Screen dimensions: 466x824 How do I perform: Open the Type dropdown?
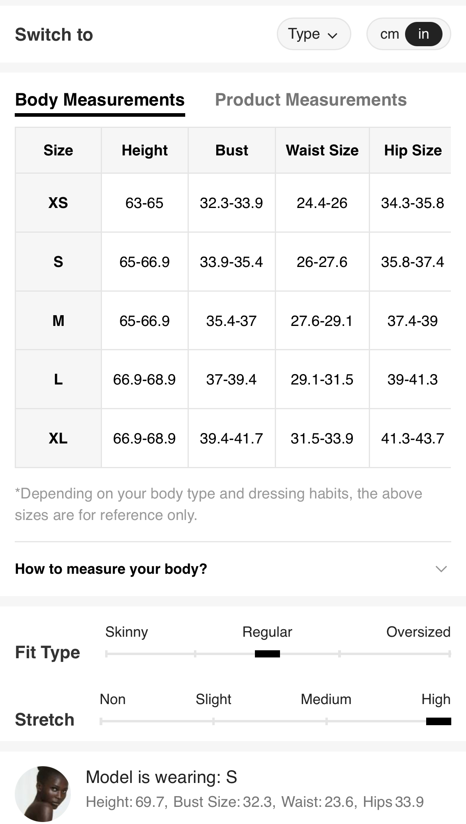coord(313,34)
